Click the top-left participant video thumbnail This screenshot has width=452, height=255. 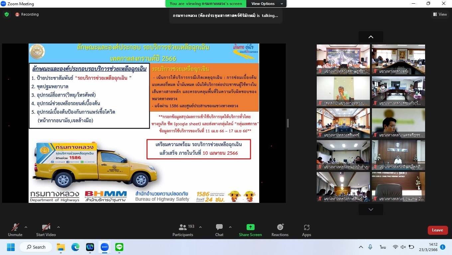(x=343, y=59)
